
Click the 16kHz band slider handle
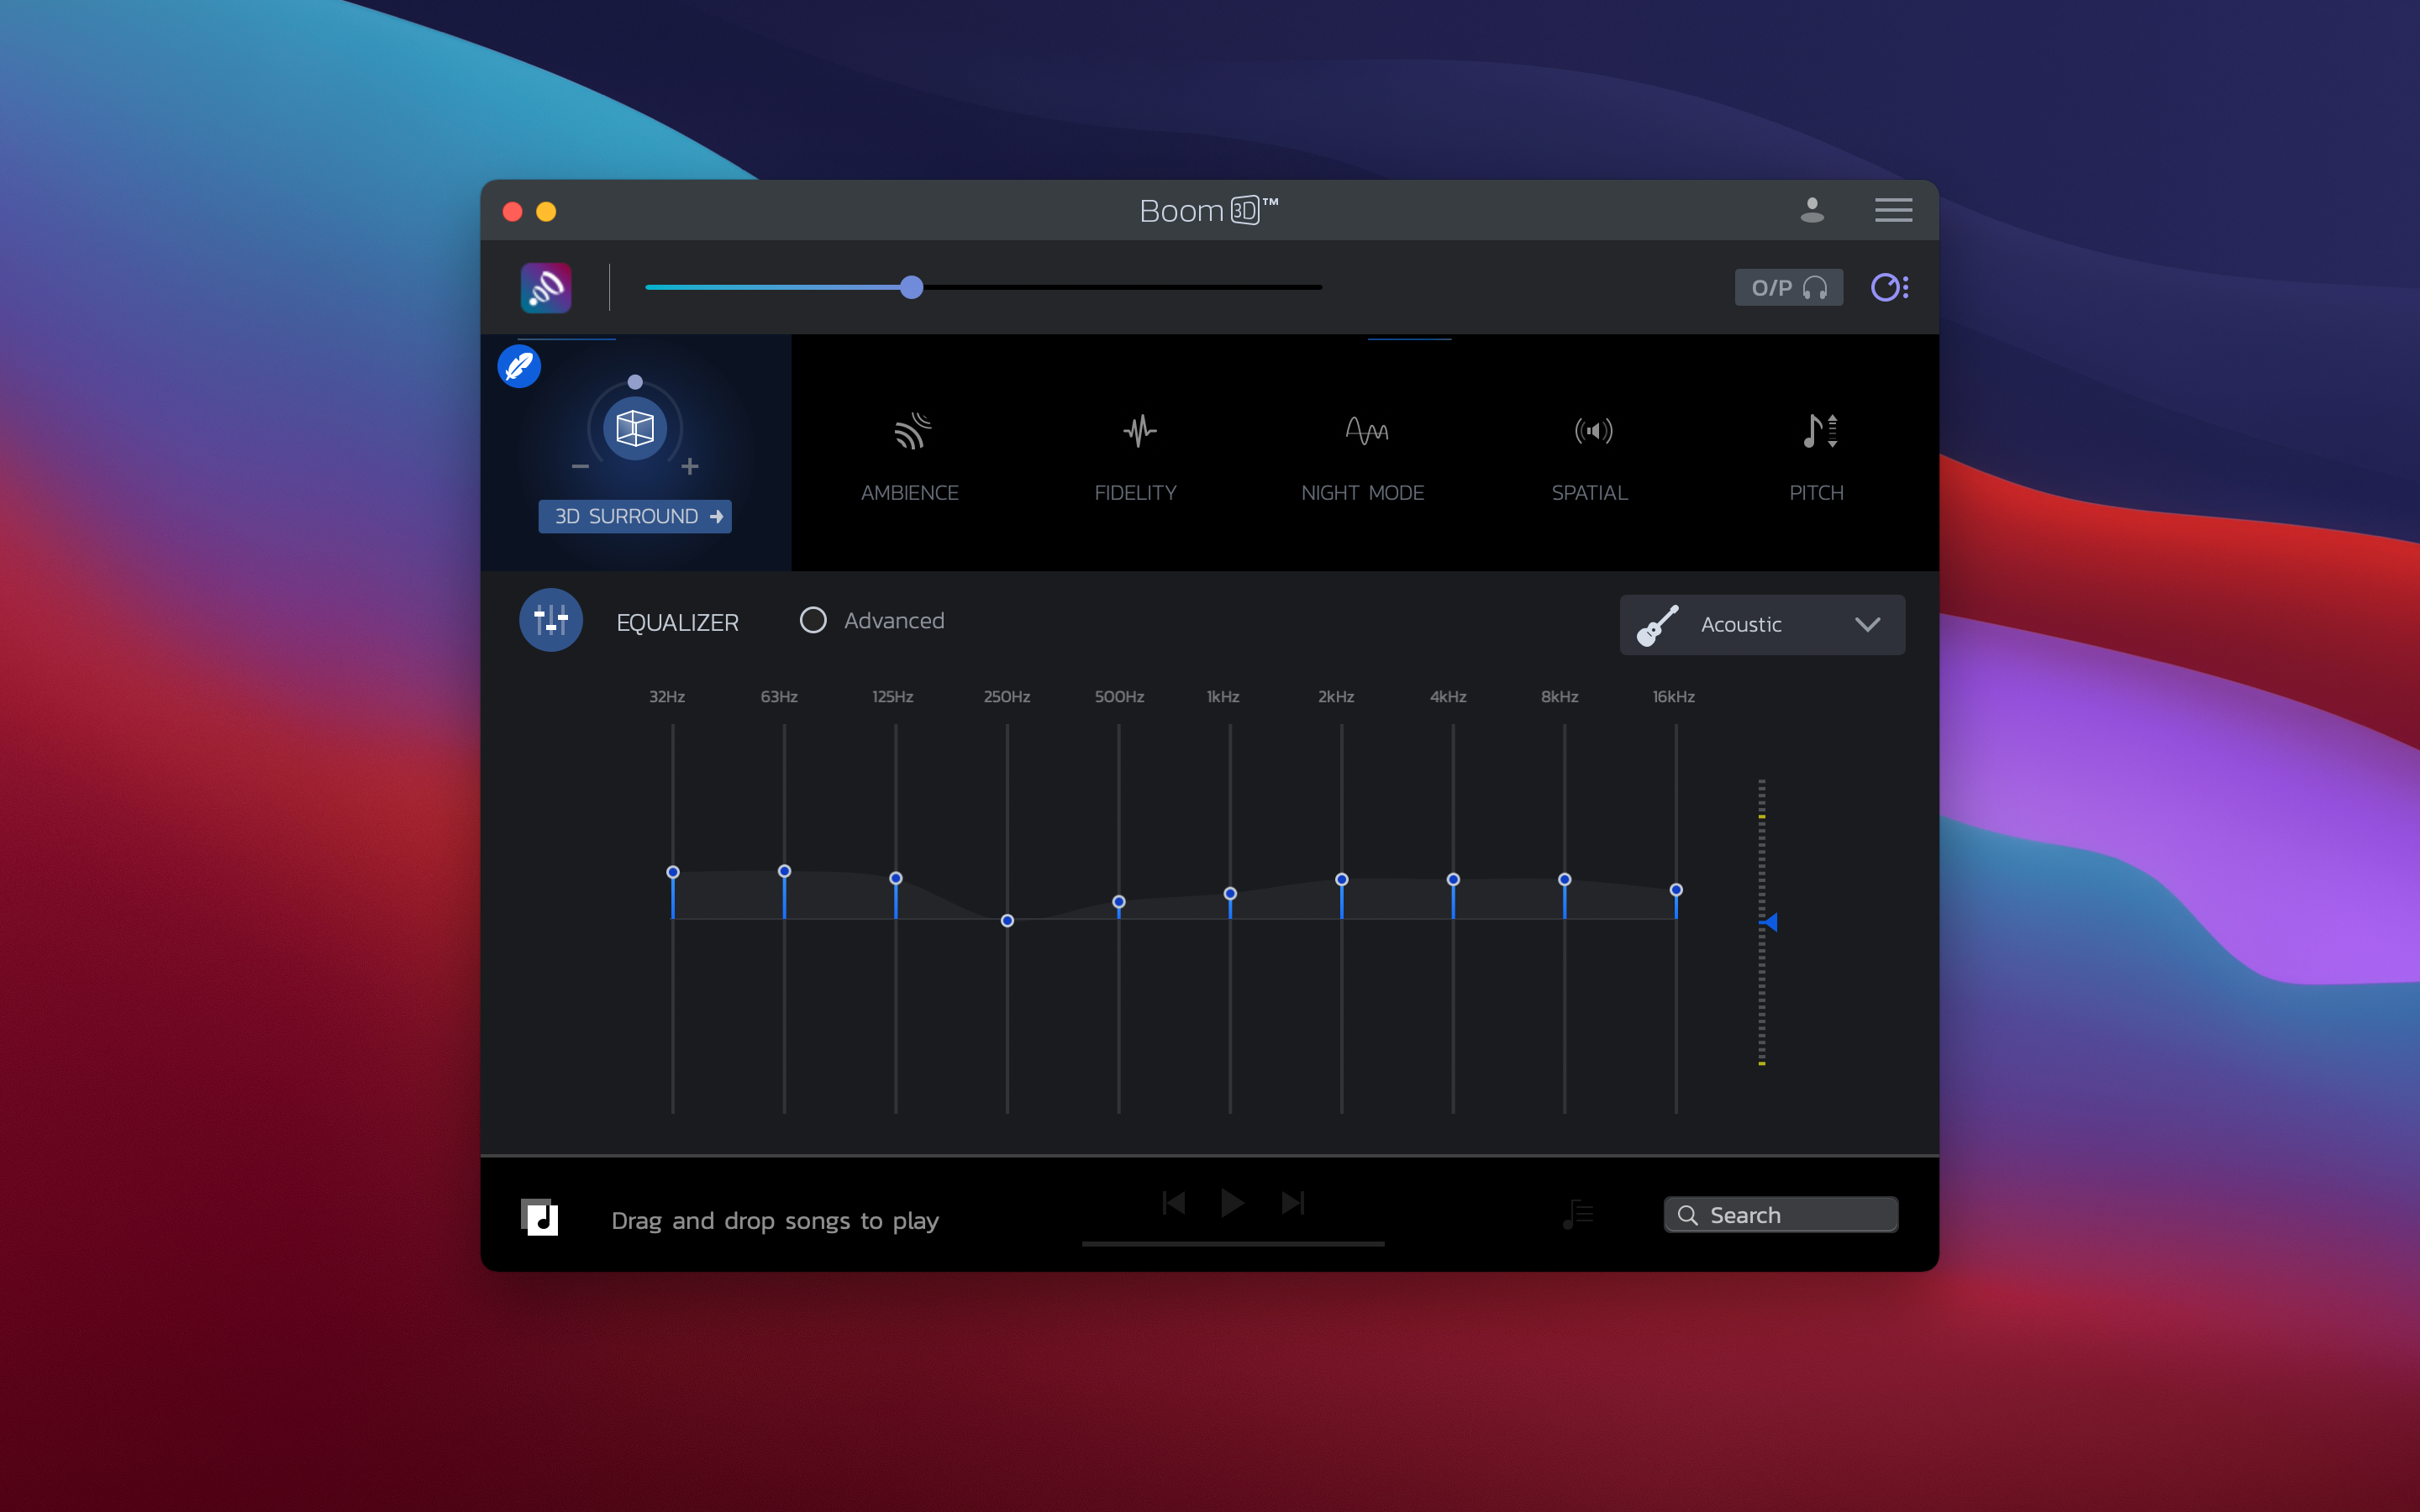coord(1676,890)
